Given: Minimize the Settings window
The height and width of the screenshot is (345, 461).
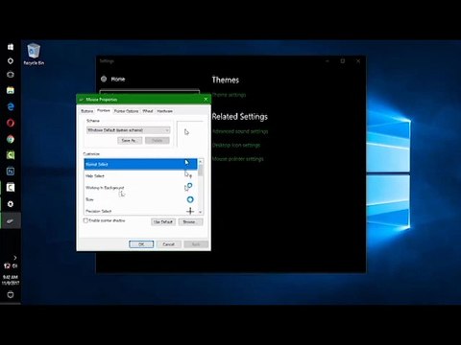Looking at the screenshot, I should coord(328,61).
